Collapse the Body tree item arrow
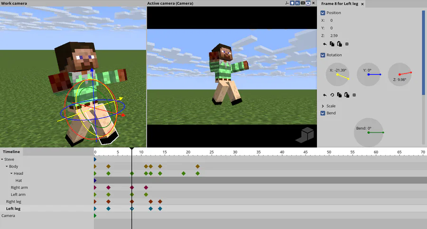This screenshot has width=427, height=229. (x=7, y=166)
